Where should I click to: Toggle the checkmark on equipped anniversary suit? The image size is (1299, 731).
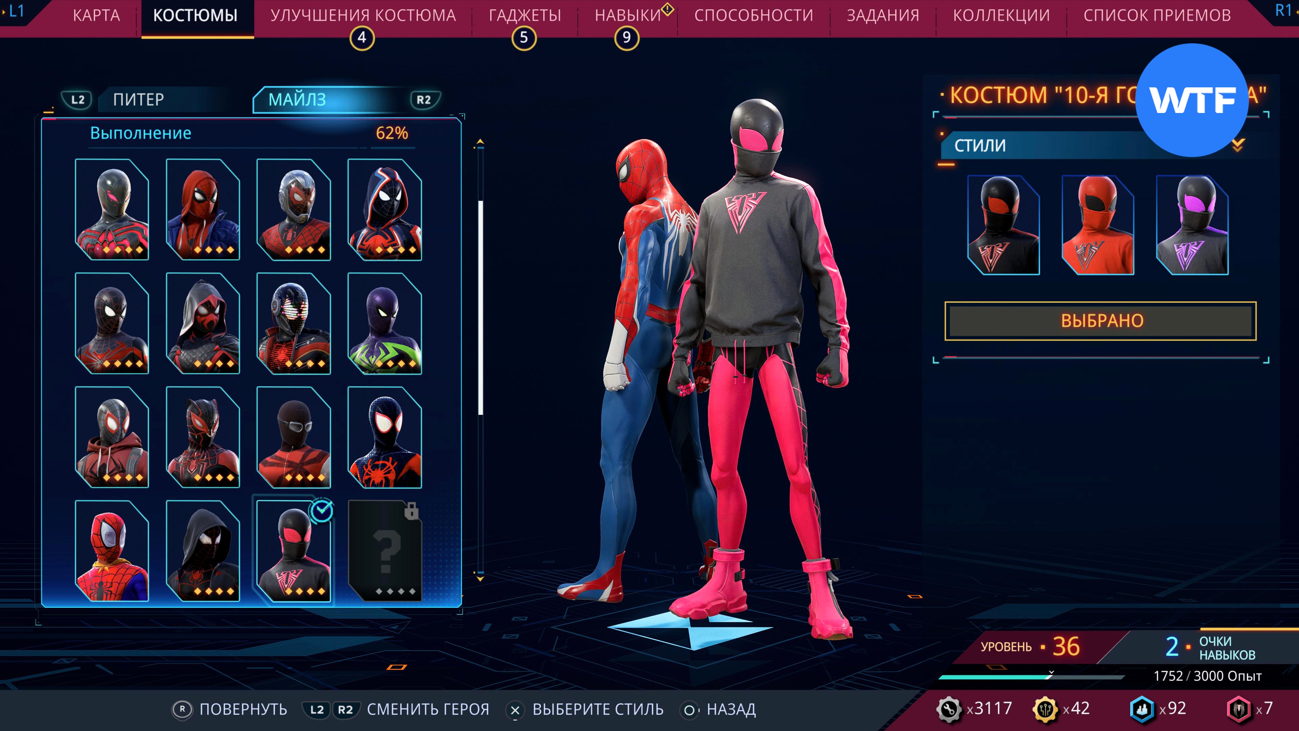tap(322, 511)
